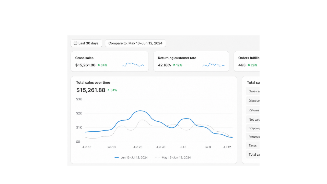Click the Jul 3 x-axis label

coord(183,147)
